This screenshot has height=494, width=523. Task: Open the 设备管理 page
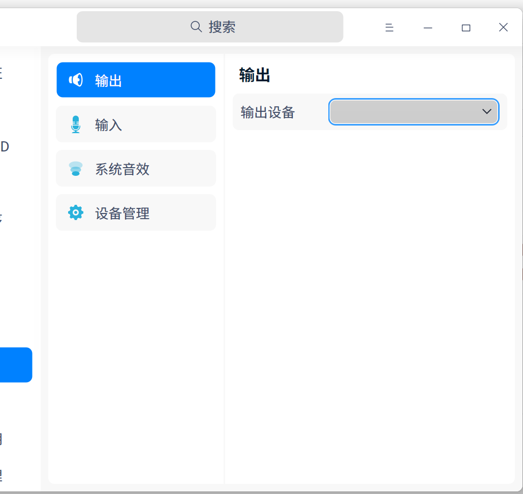[x=136, y=212]
